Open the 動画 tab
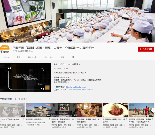Image resolution: width=155 pixels, height=135 pixels. point(18,57)
